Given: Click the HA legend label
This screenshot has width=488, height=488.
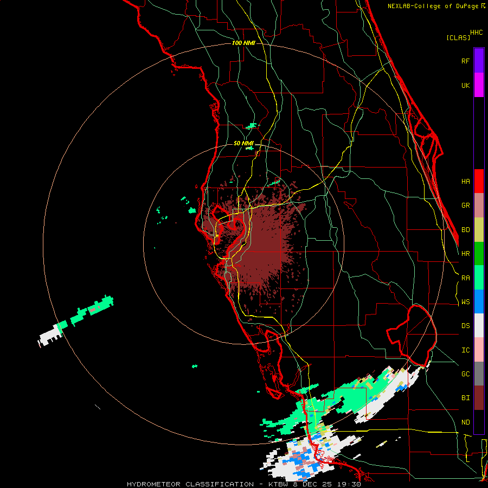Looking at the screenshot, I should tap(466, 181).
